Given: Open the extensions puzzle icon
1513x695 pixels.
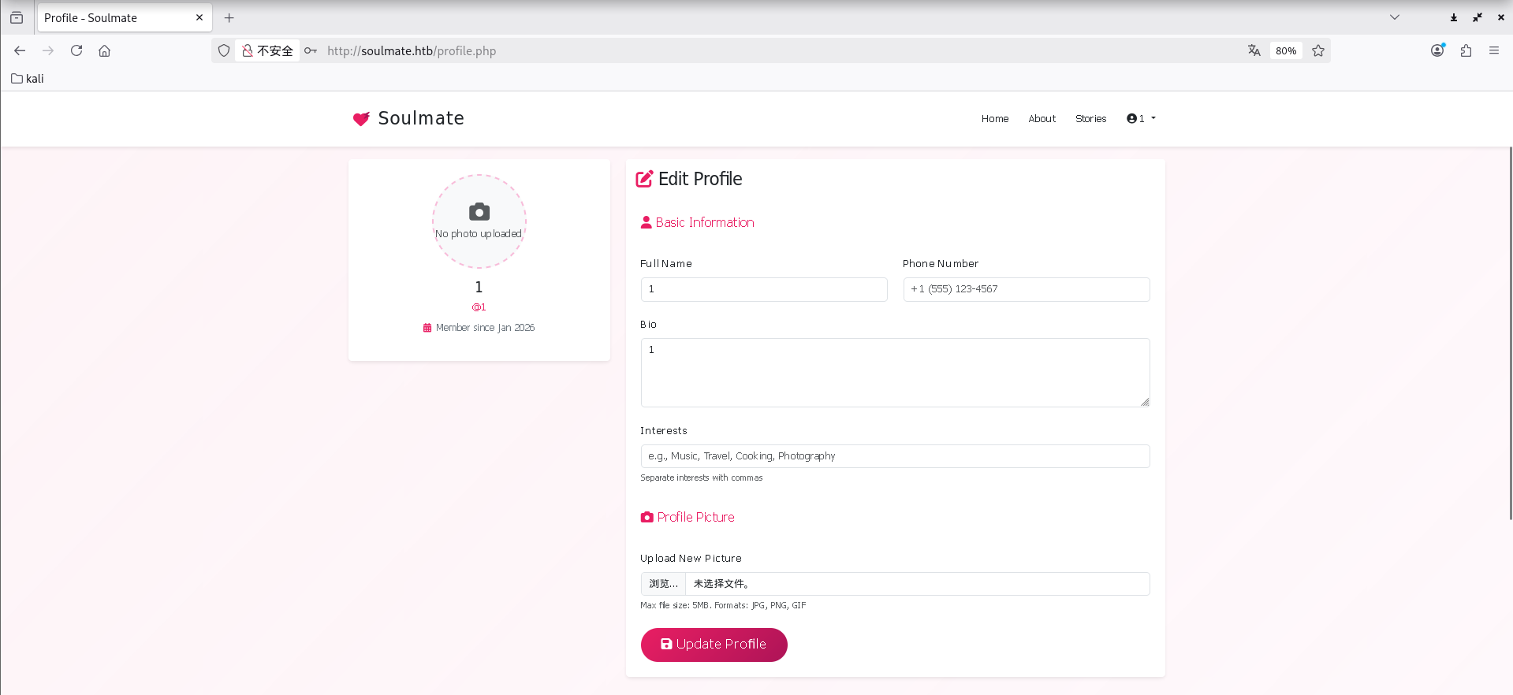Looking at the screenshot, I should point(1466,50).
